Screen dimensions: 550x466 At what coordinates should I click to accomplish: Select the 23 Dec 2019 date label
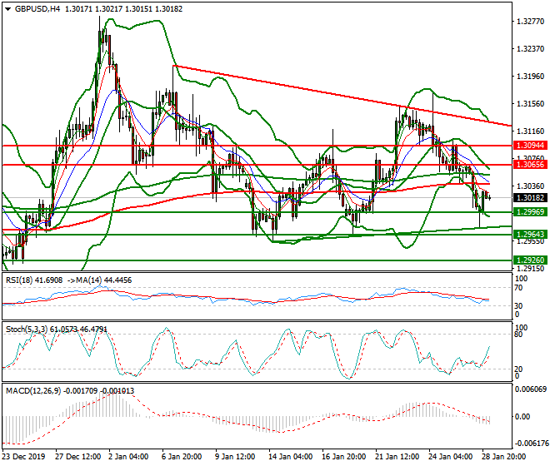pyautogui.click(x=24, y=457)
